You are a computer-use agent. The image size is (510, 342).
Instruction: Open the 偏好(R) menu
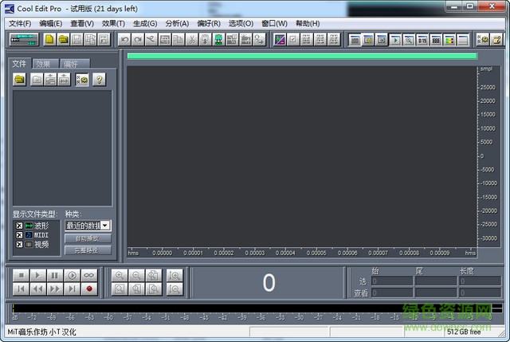click(209, 23)
